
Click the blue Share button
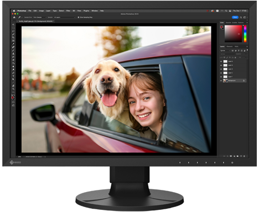(235, 17)
